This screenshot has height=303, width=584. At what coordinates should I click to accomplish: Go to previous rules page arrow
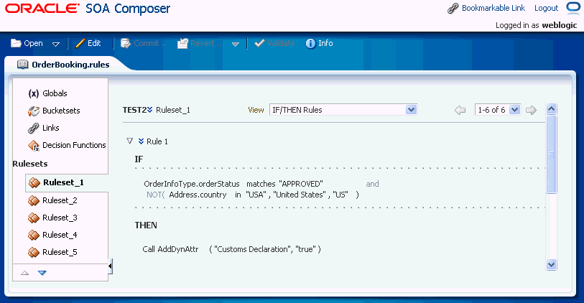click(x=460, y=110)
